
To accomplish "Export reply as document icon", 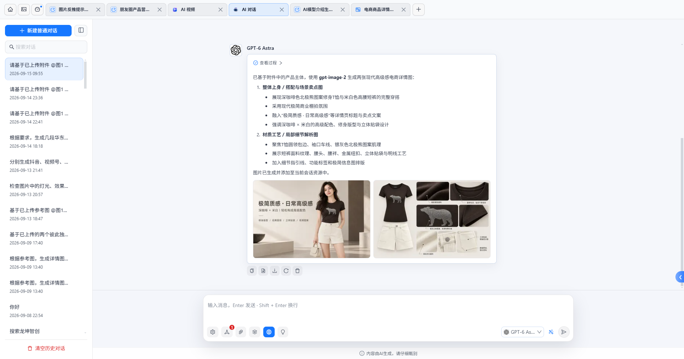I will tap(263, 271).
